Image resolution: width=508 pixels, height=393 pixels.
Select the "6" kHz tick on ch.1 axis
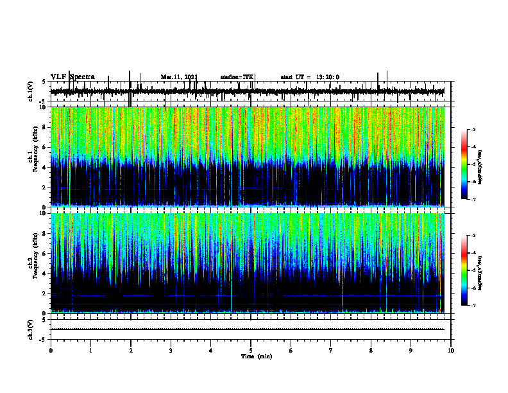coord(44,147)
